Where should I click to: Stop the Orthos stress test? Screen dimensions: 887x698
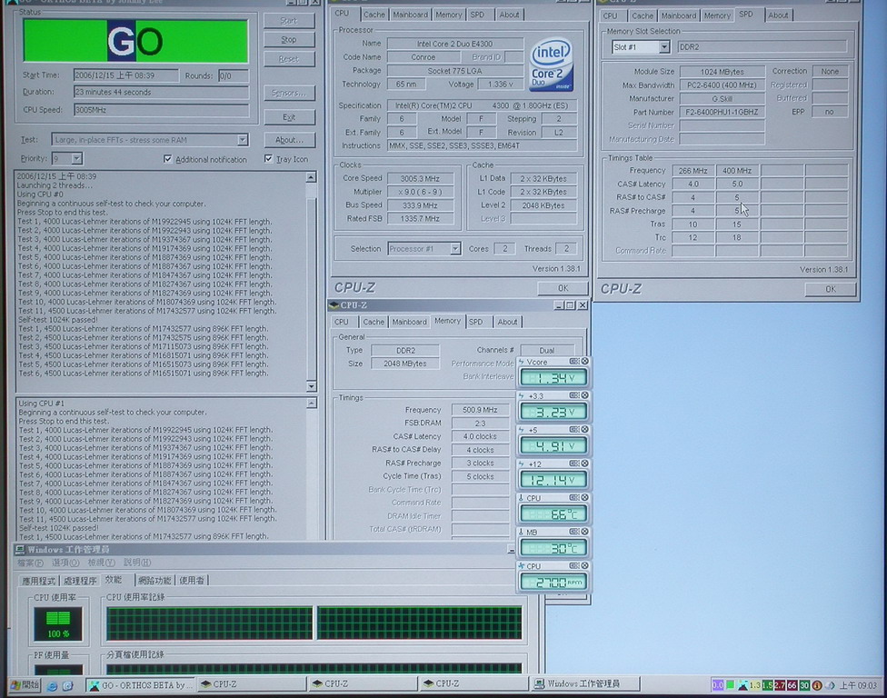coord(289,40)
